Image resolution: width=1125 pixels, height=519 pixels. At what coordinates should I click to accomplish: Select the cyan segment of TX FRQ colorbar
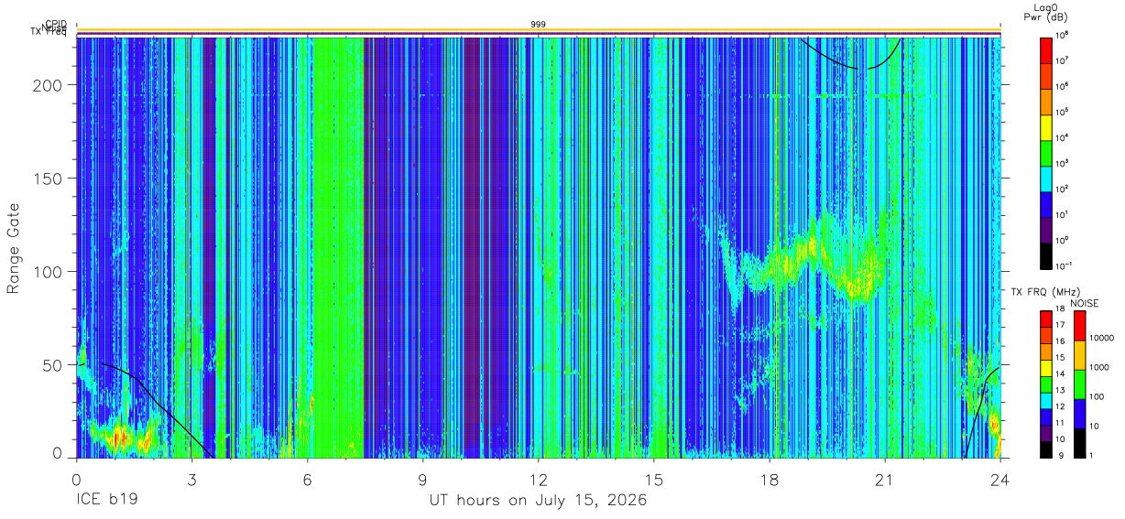(x=1046, y=399)
